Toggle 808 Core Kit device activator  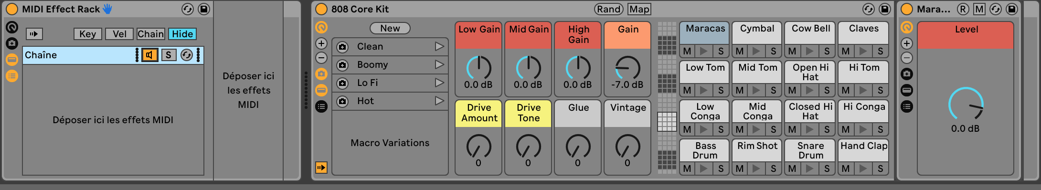(322, 9)
